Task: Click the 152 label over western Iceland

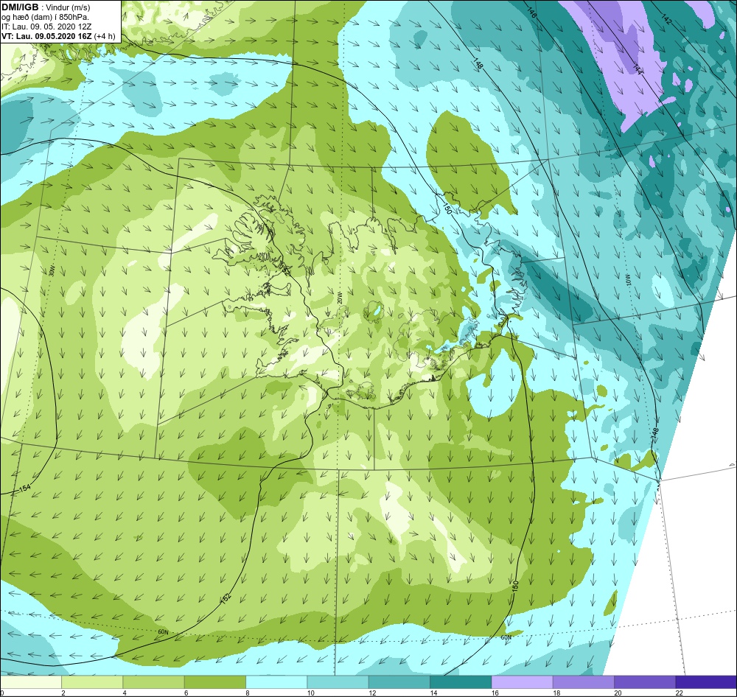Action: 286,270
